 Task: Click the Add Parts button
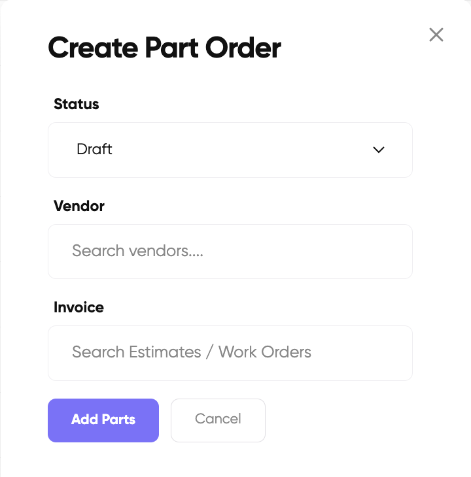pos(103,420)
